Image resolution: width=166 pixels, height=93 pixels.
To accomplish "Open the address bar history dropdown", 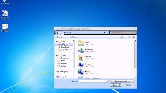I will click(x=104, y=33).
